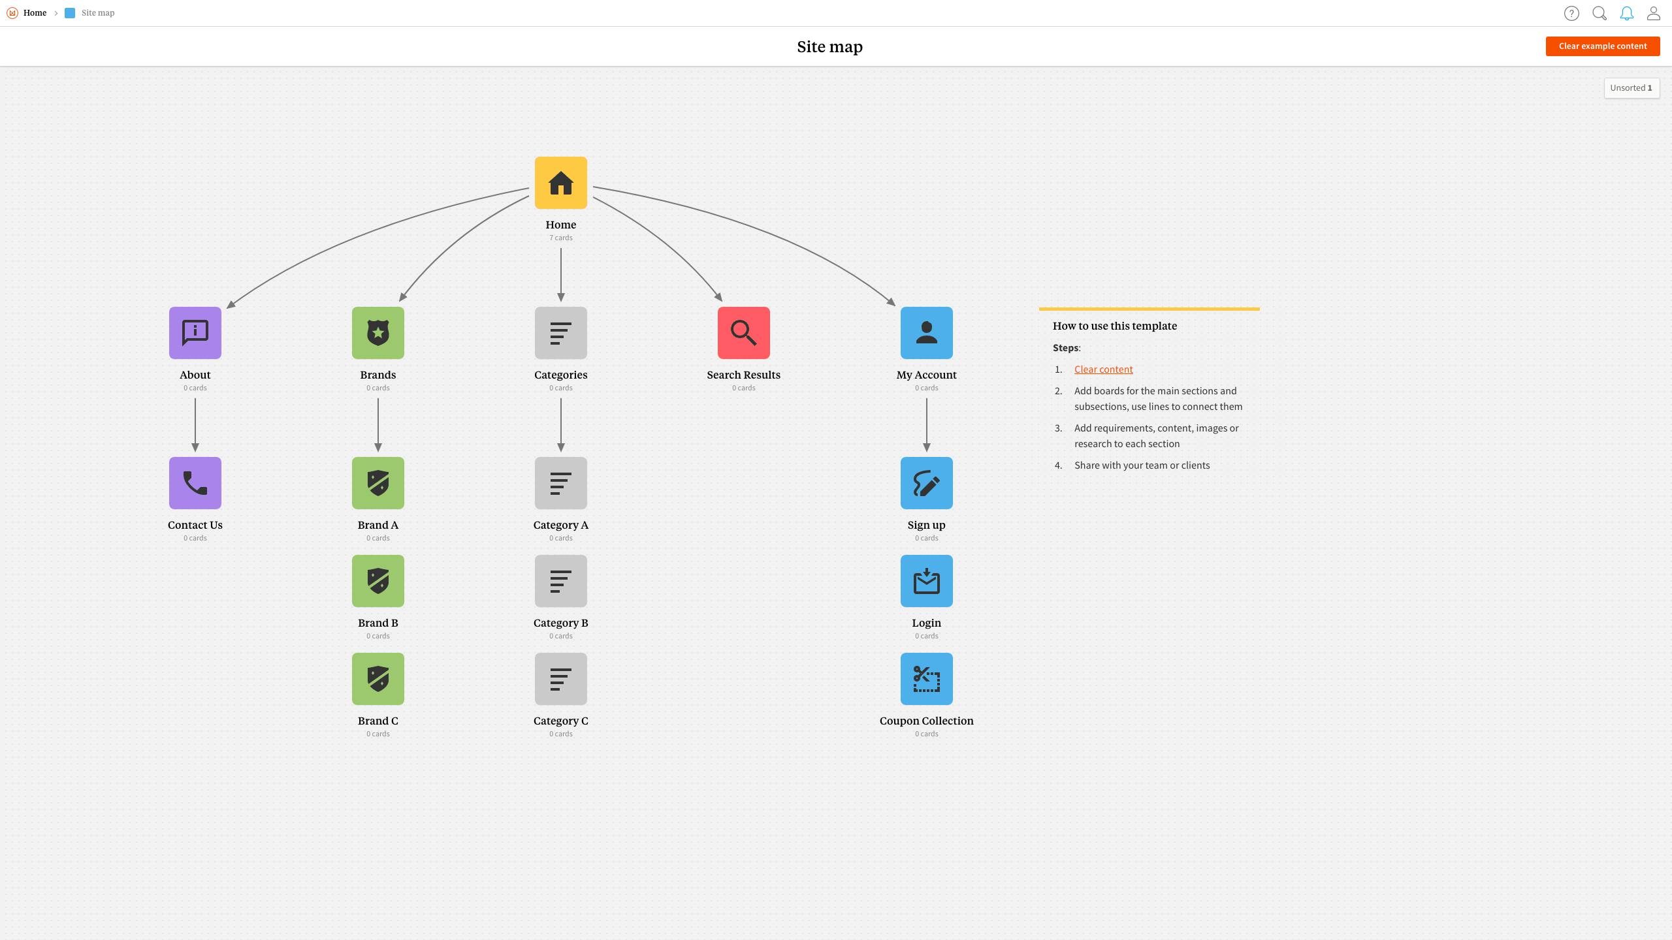Open the Home board with the house icon

coord(560,183)
